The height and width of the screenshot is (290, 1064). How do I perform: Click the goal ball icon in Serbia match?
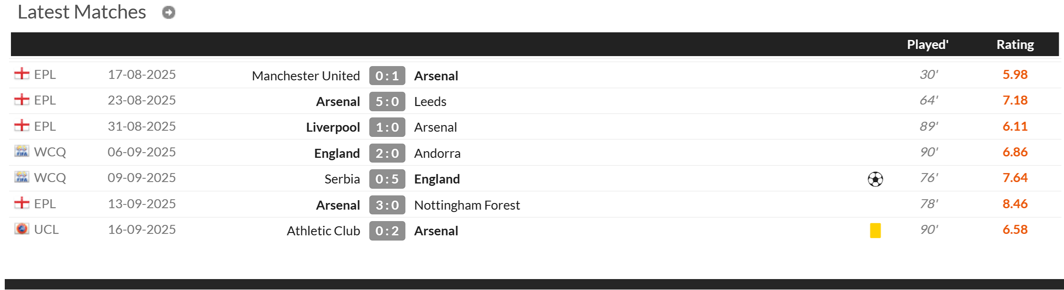pyautogui.click(x=875, y=179)
